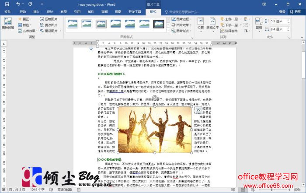The height and width of the screenshot is (193, 306).
Task: Click the Redo/Repeat icon
Action: 30,4
